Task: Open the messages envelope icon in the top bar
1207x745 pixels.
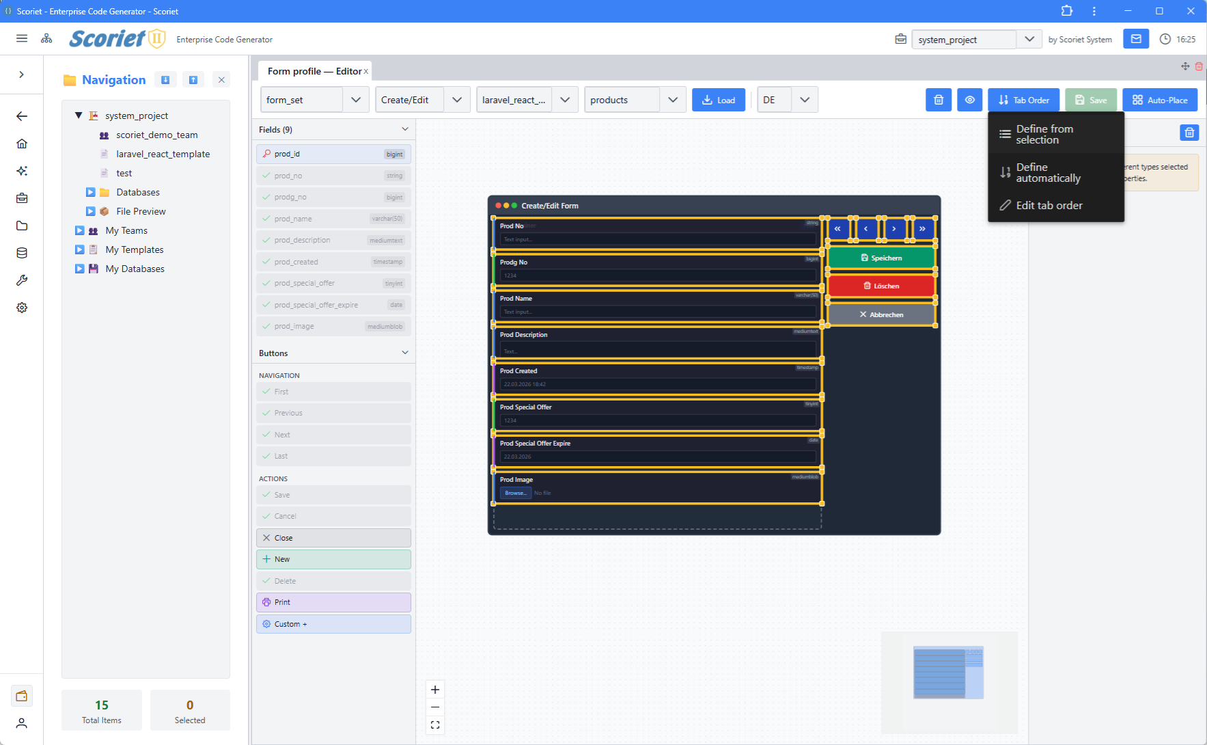Action: click(x=1135, y=39)
